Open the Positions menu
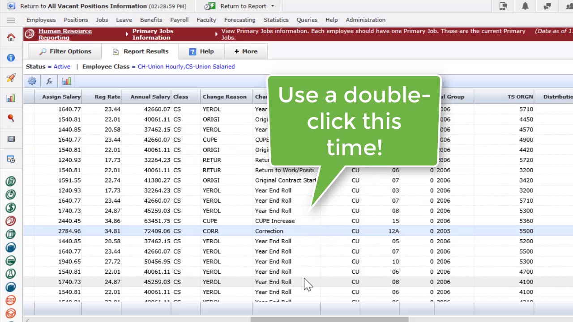The image size is (573, 322). tap(76, 20)
